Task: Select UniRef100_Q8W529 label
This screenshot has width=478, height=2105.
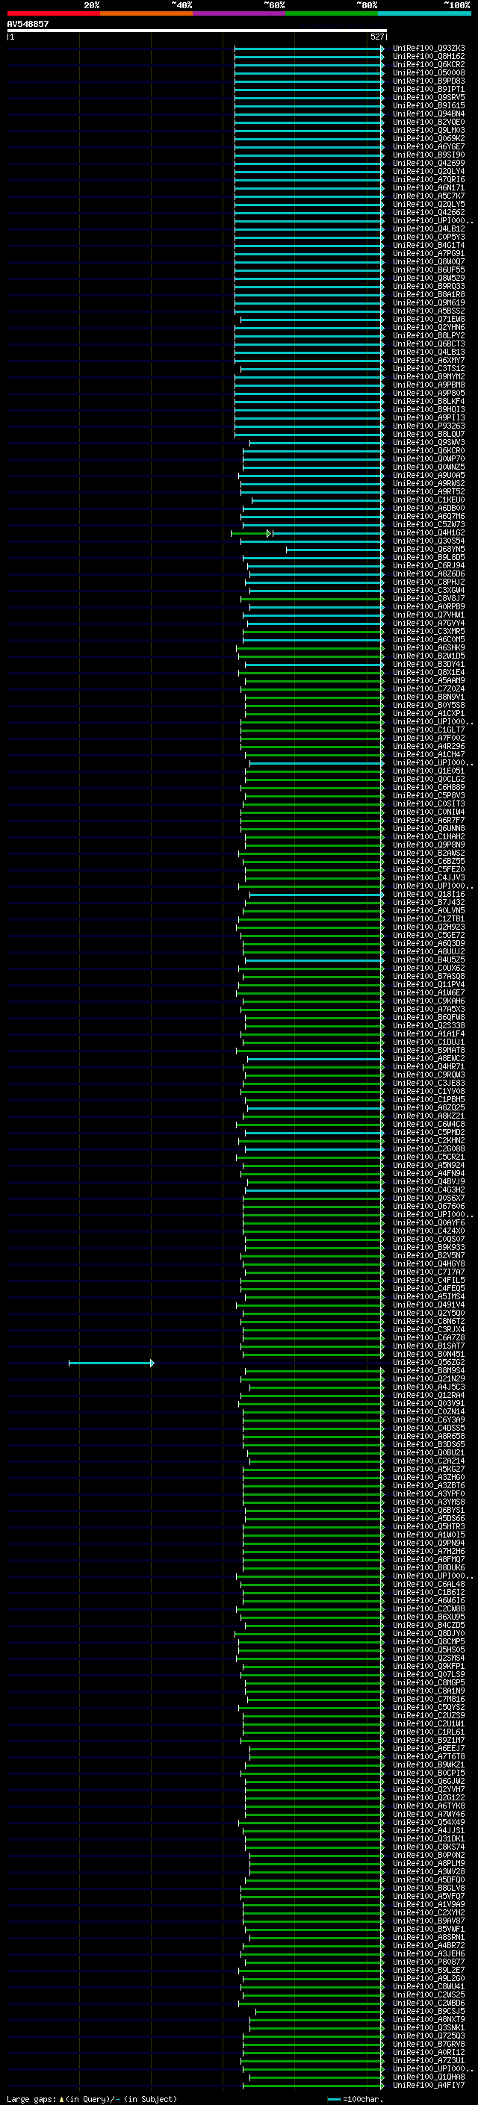Action: (429, 278)
